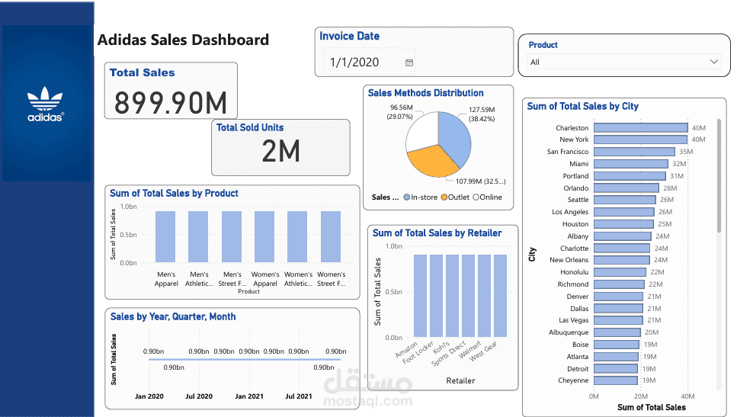
Task: Click the 96.56M (29.07%) pie label
Action: (400, 112)
